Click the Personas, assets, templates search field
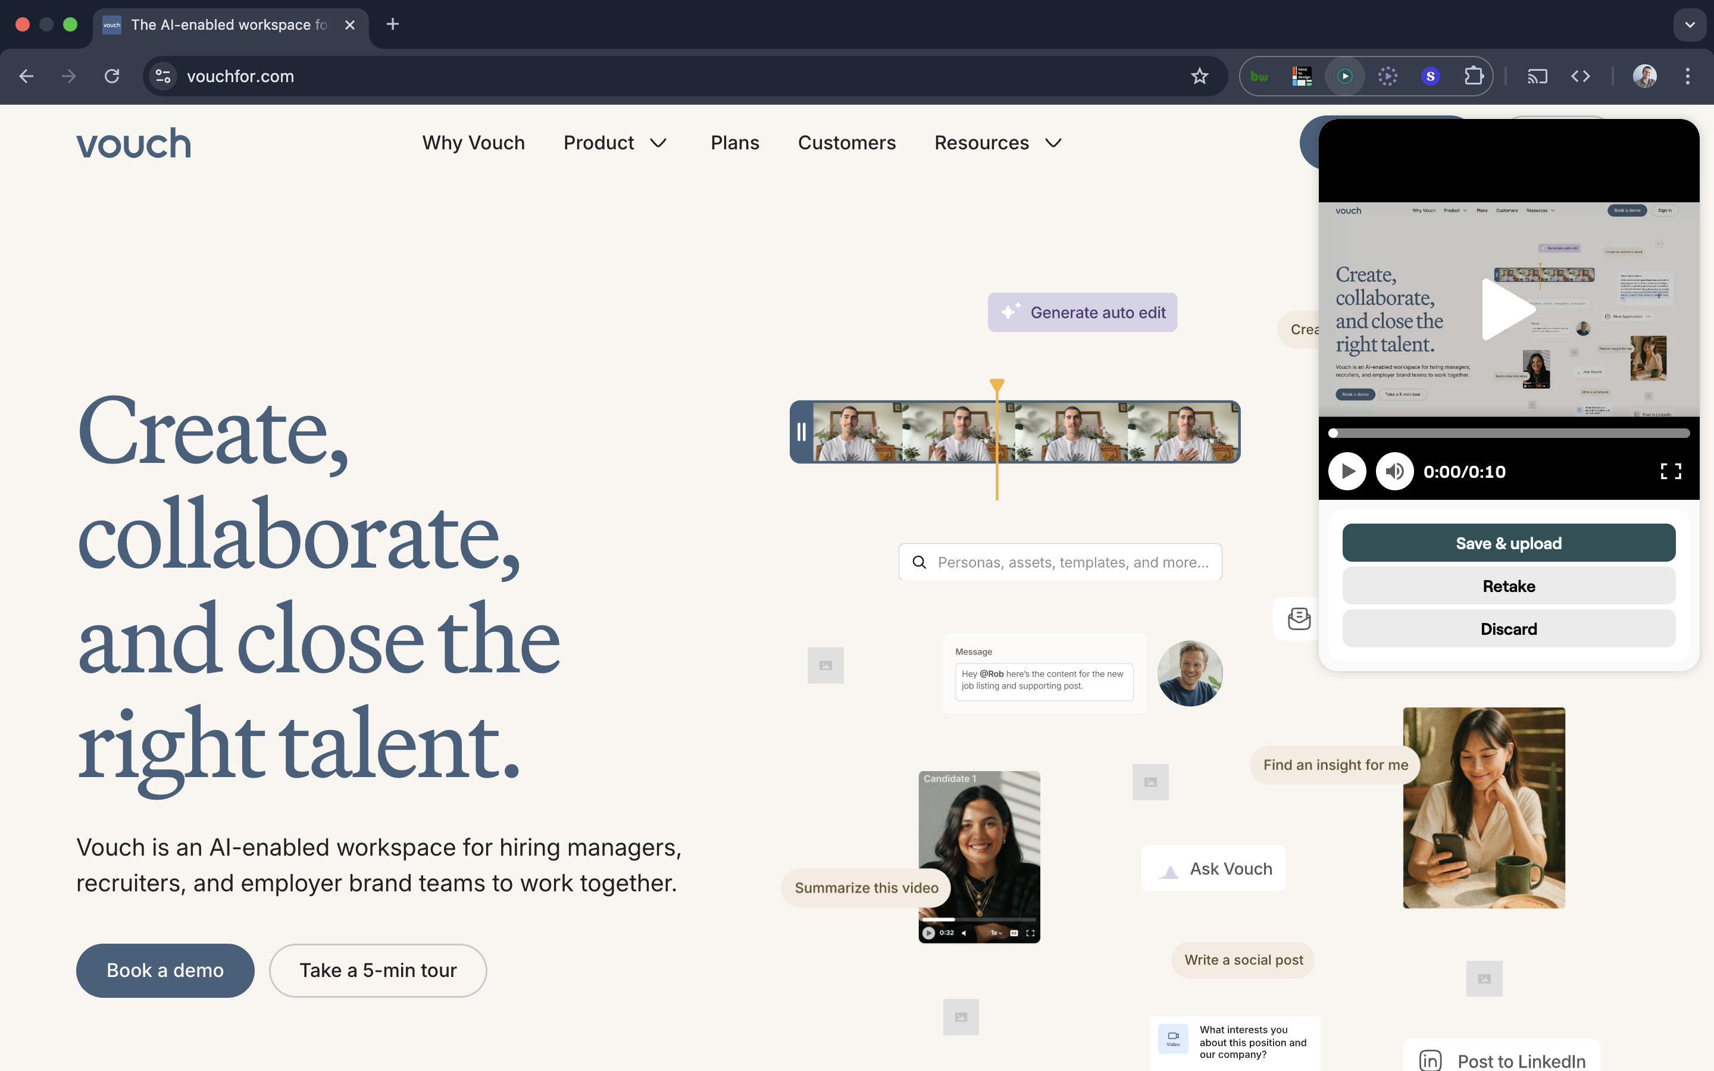Viewport: 1714px width, 1071px height. 1059,562
